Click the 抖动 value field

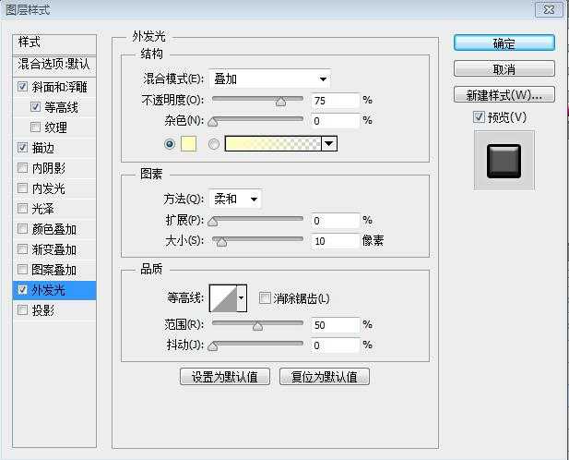point(336,345)
